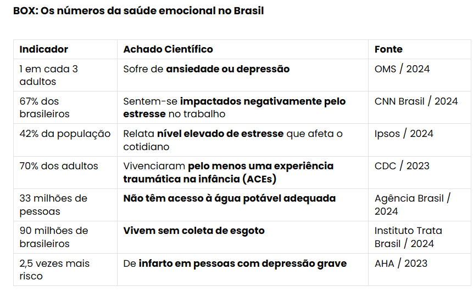Viewport: 473px width, 292px height.
Task: Click the BOX title heading text
Action: 138,11
